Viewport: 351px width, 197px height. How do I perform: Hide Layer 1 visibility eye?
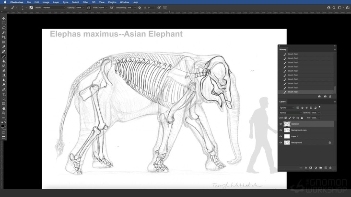pyautogui.click(x=281, y=136)
